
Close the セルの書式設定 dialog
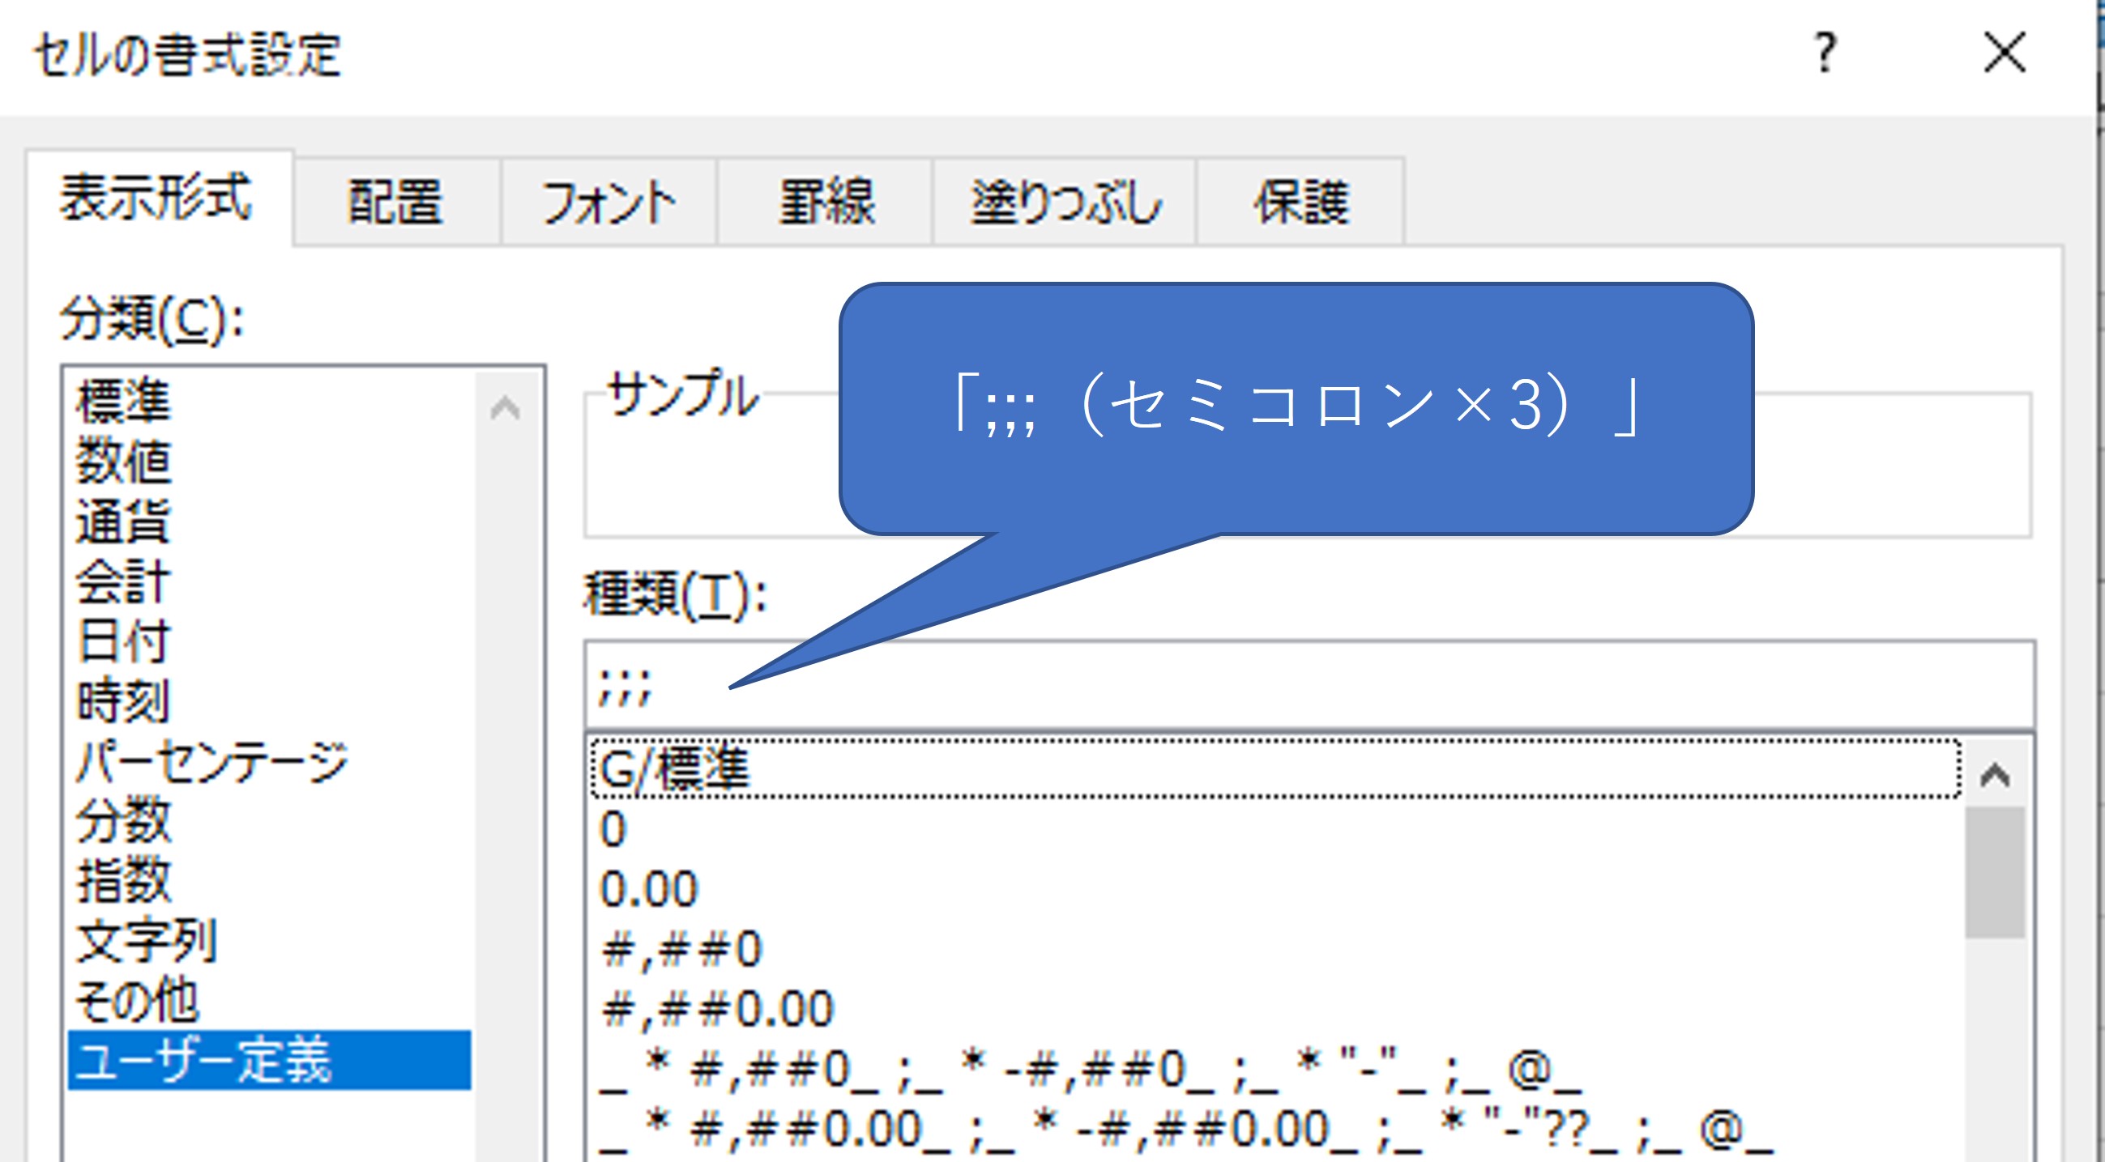pos(2005,53)
